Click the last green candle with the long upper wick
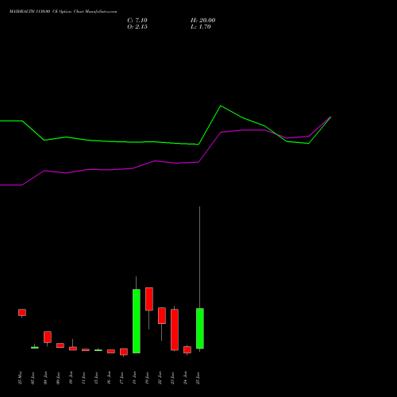397x397 pixels. (200, 328)
